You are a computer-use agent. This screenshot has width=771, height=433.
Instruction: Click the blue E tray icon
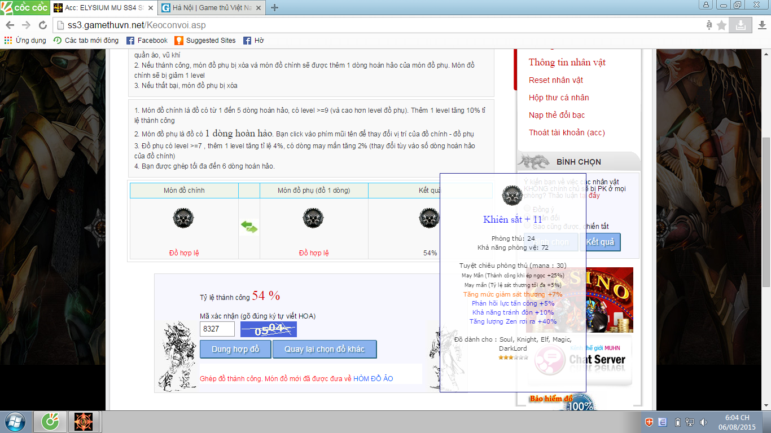[662, 422]
